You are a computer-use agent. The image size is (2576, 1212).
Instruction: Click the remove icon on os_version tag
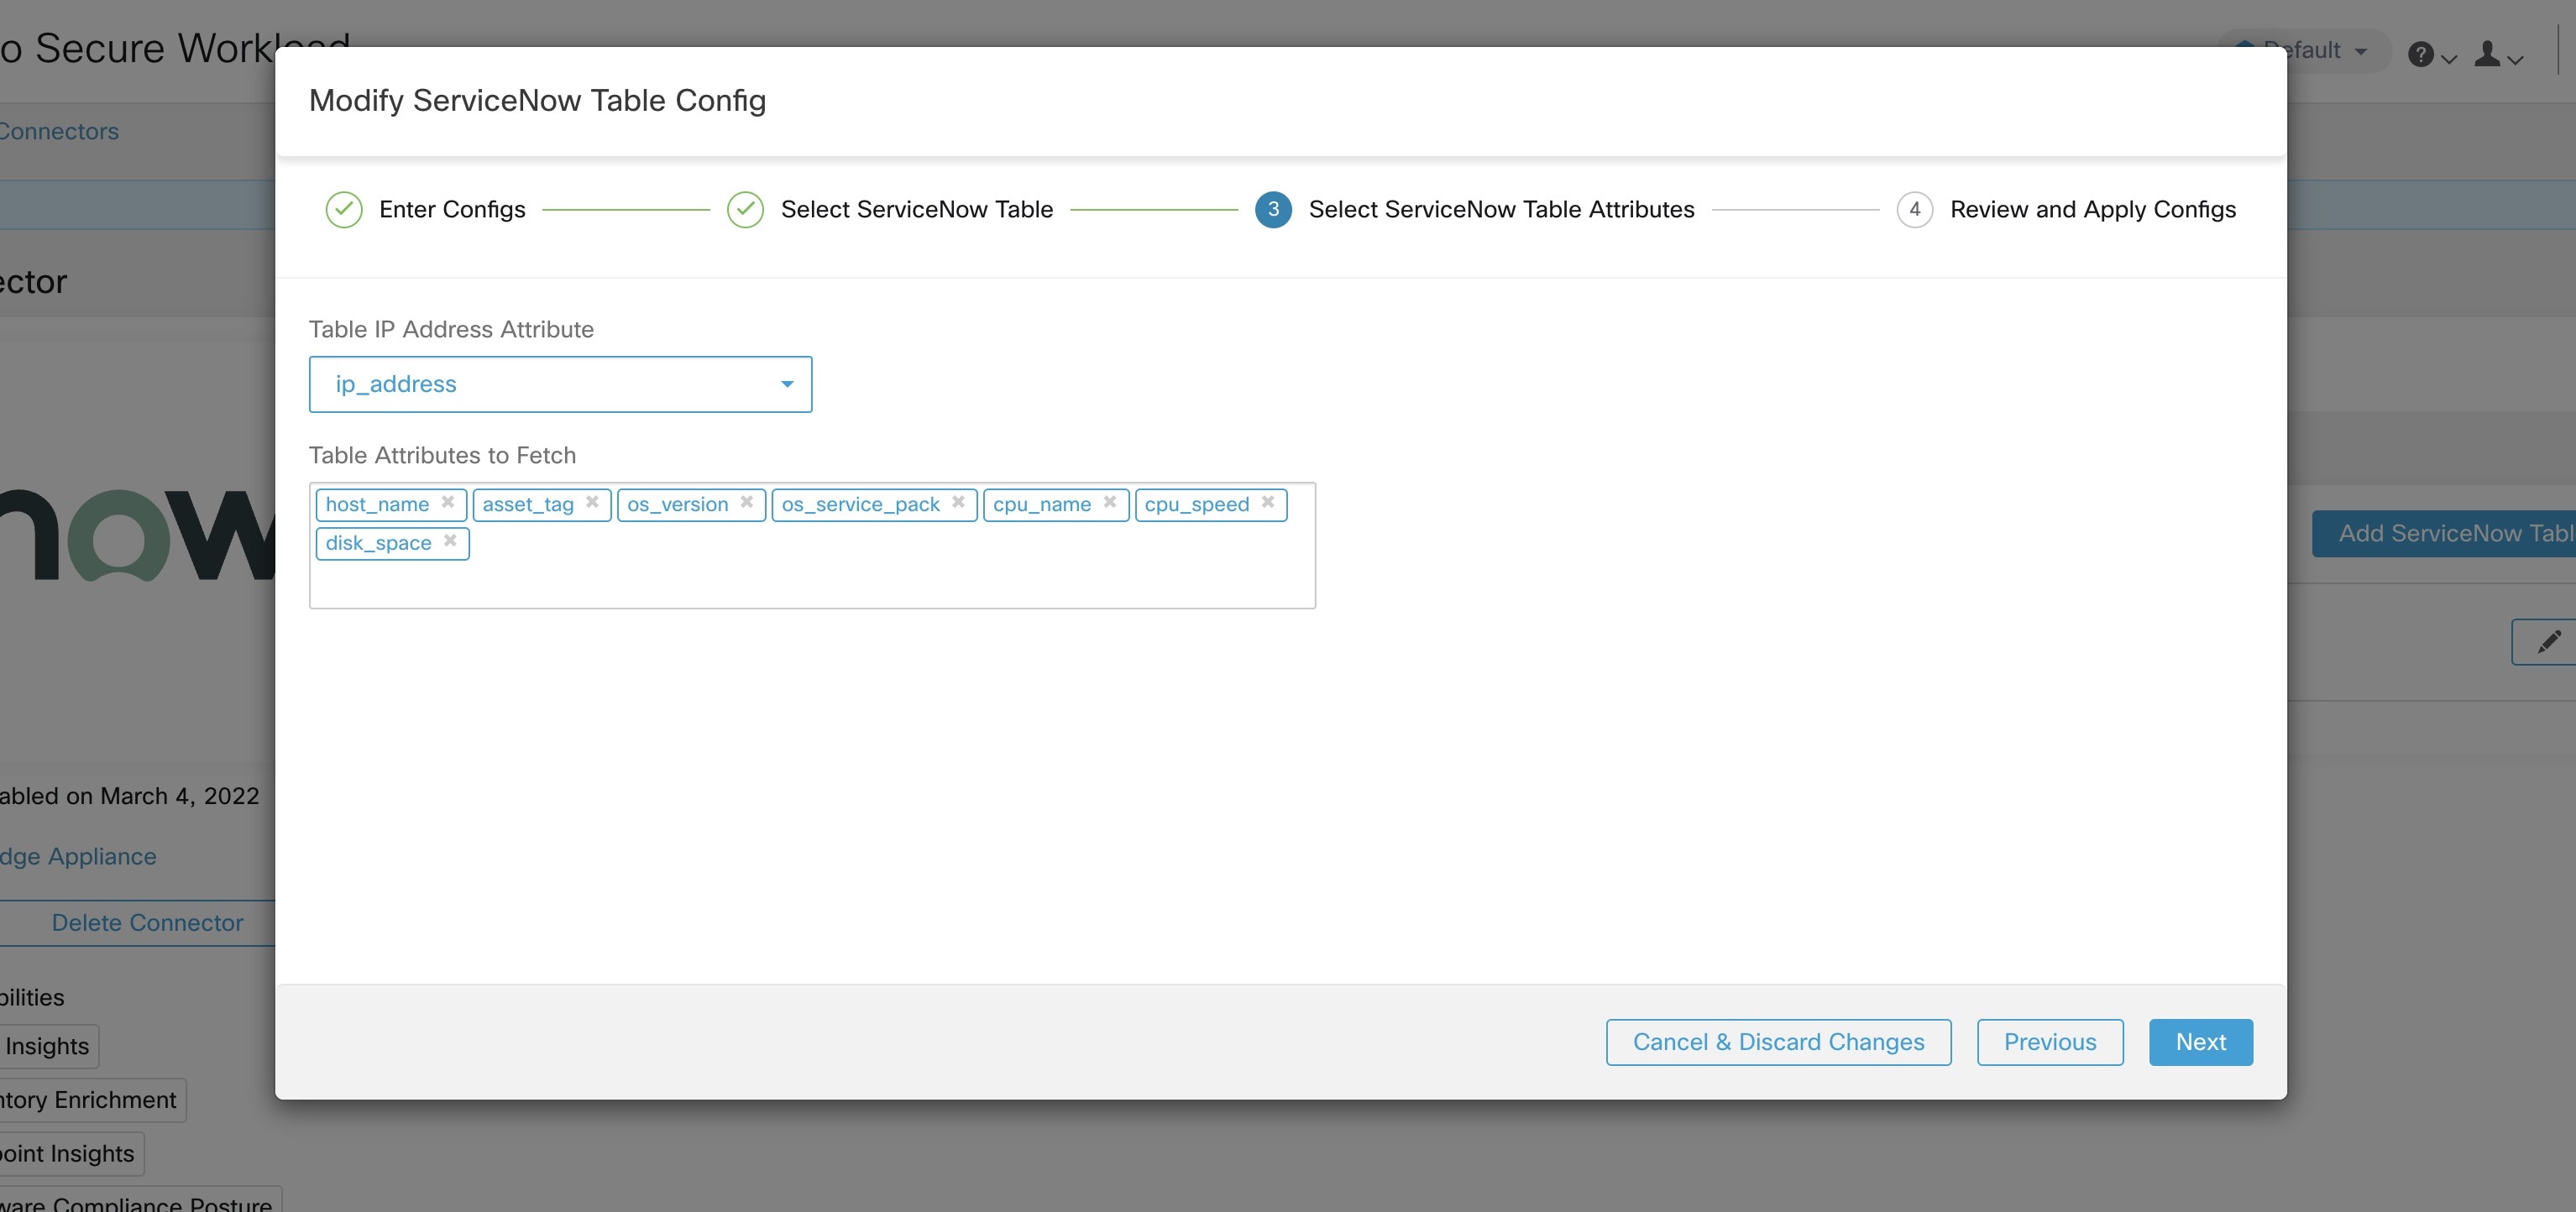[749, 503]
